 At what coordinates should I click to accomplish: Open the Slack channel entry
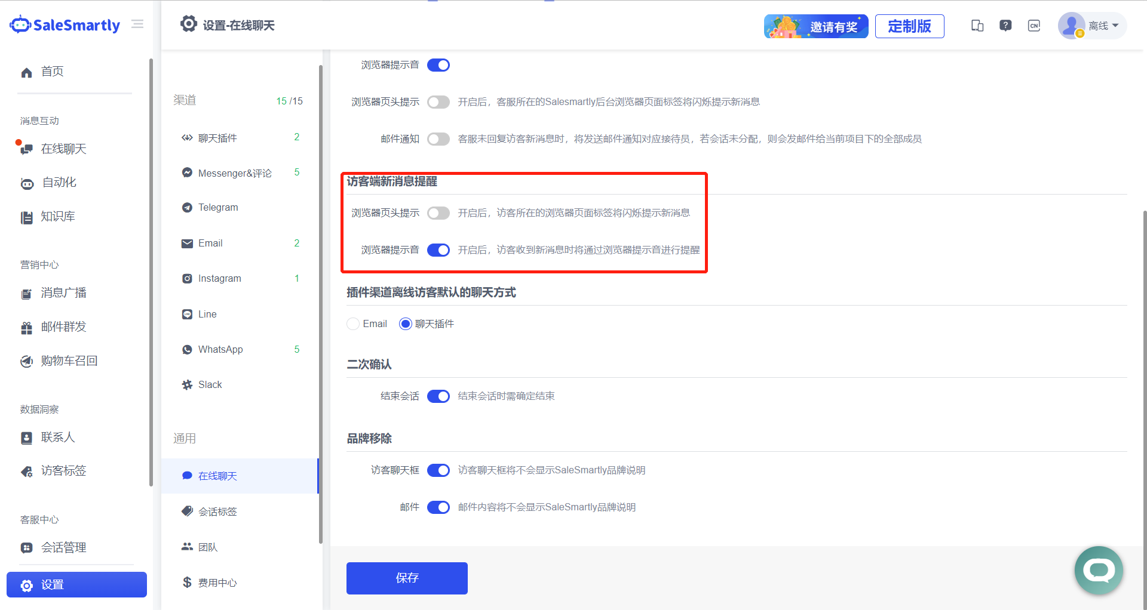(210, 385)
